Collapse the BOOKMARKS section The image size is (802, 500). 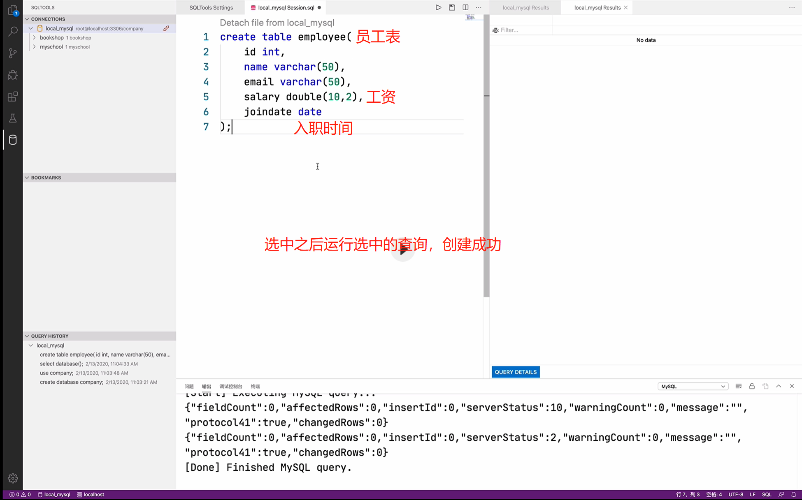[x=27, y=177]
